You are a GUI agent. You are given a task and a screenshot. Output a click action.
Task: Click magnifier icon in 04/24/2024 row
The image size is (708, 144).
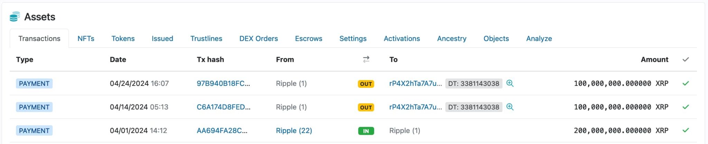click(510, 83)
